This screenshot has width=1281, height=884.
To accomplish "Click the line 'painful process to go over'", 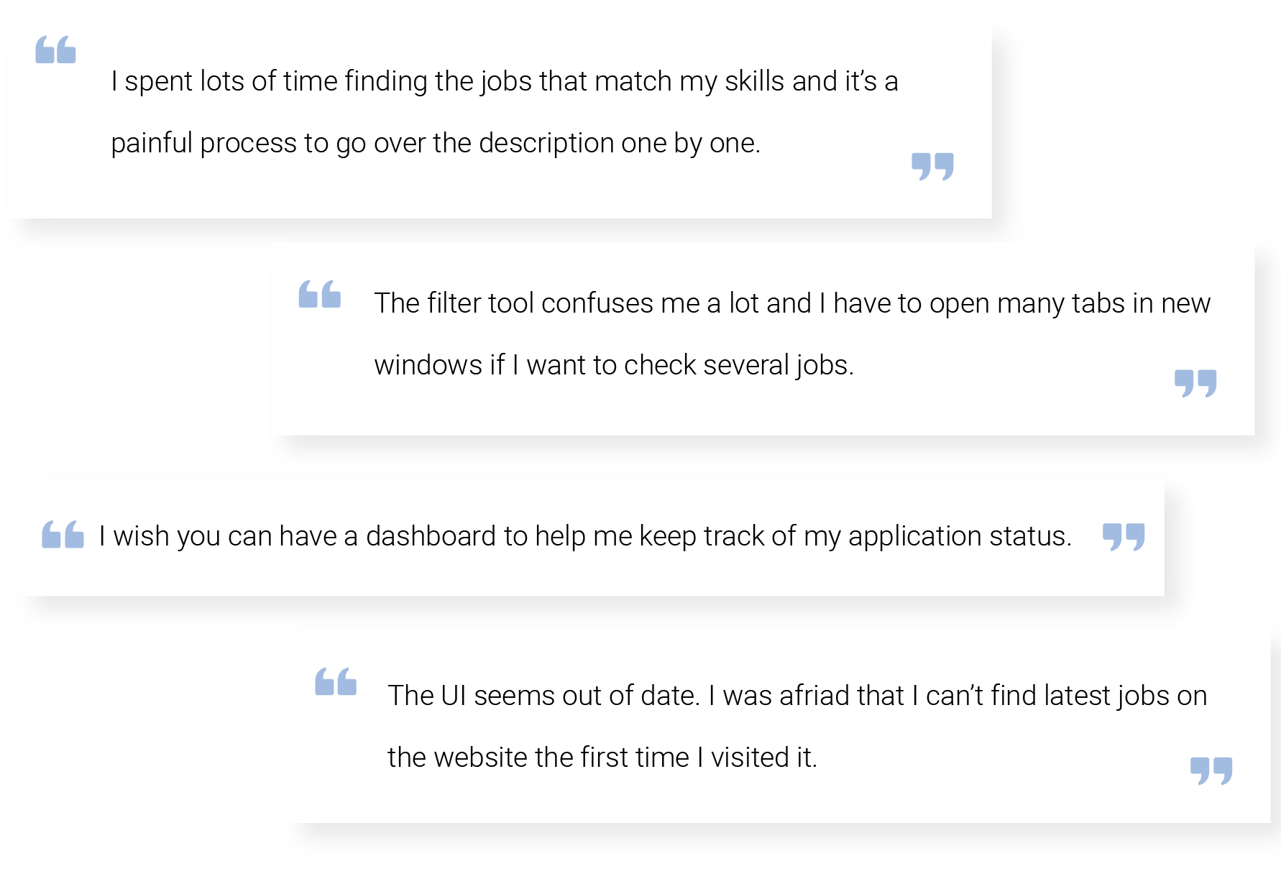I will point(436,143).
